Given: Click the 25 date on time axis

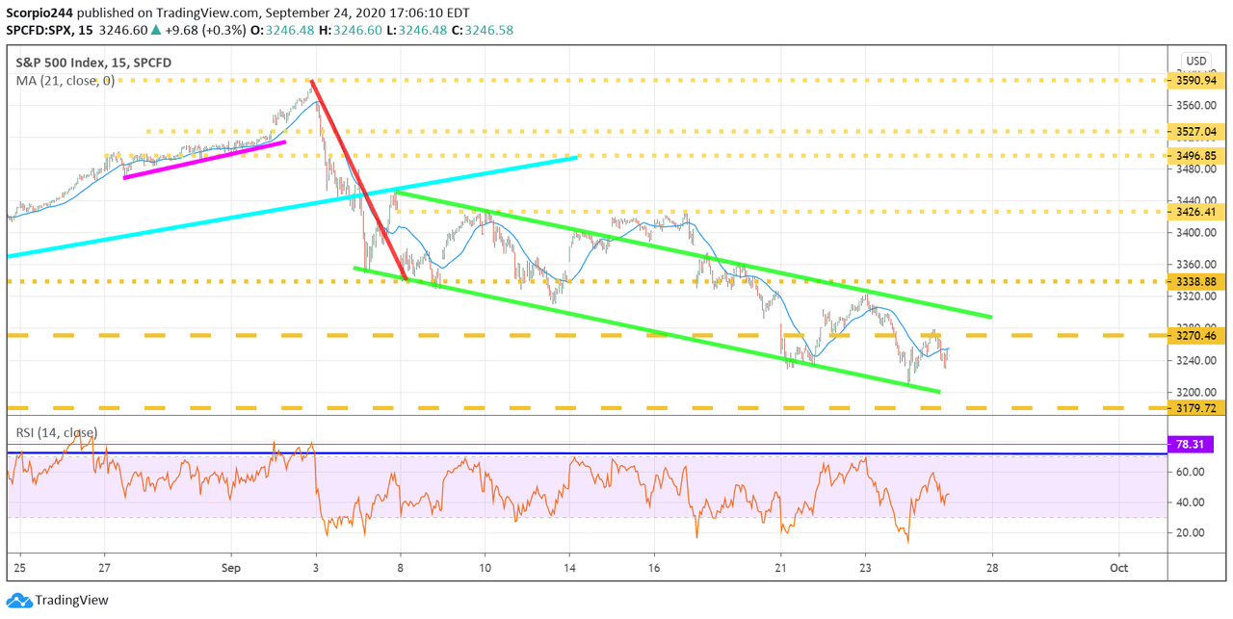Looking at the screenshot, I should 19,568.
